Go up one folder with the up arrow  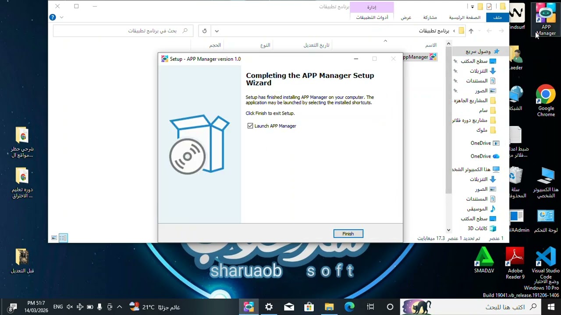click(x=471, y=31)
